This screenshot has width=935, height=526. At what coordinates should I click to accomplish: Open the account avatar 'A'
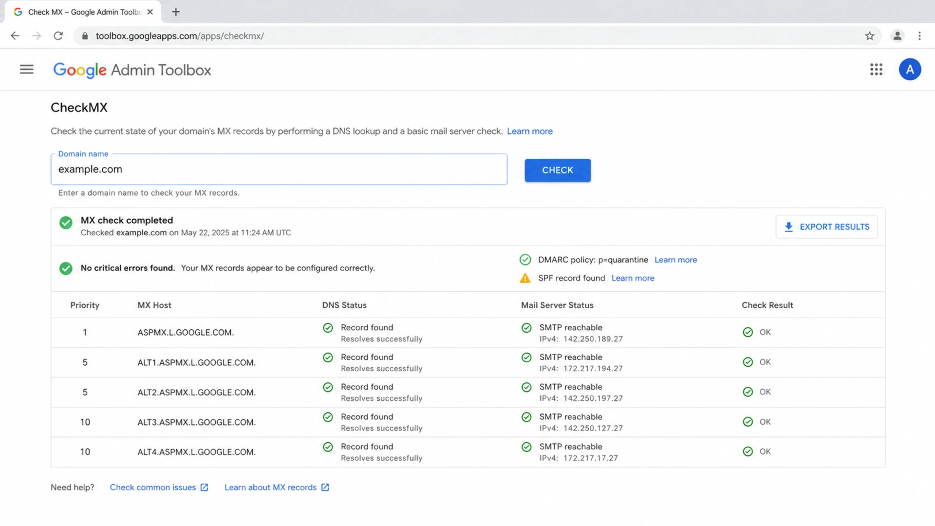click(x=910, y=70)
